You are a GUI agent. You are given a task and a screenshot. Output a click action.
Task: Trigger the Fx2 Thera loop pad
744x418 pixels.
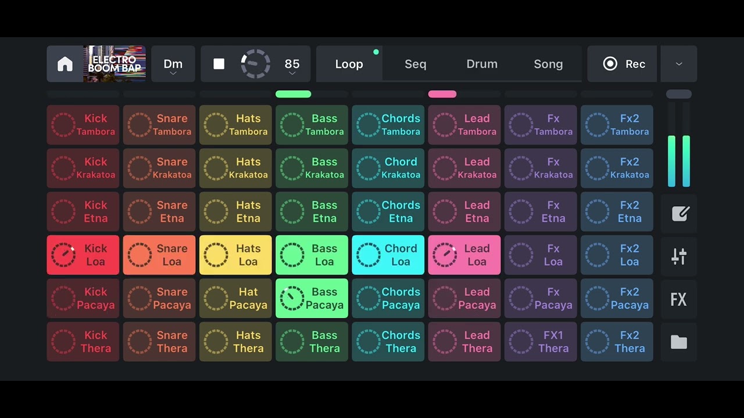617,342
